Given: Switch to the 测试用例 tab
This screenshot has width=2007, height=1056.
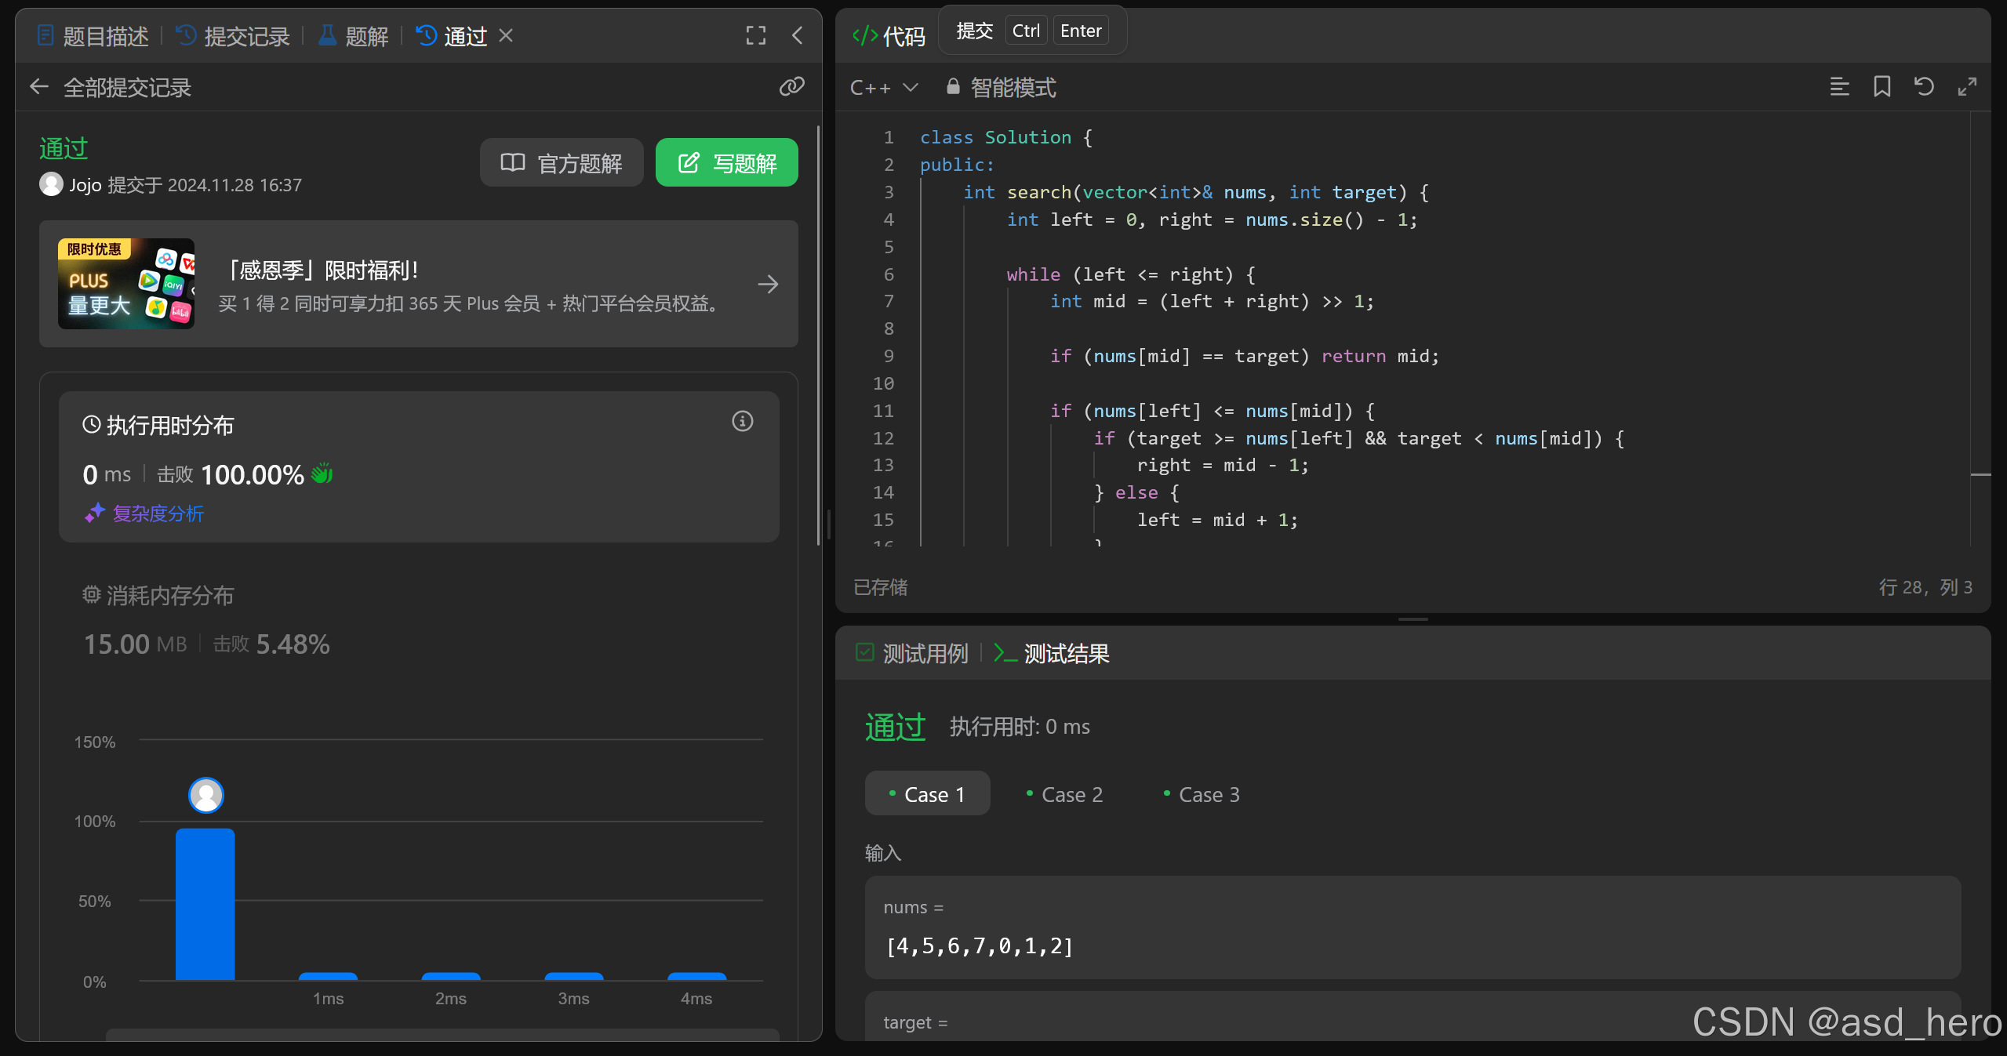Looking at the screenshot, I should [x=913, y=653].
